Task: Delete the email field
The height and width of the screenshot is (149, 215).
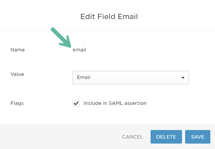Action: pos(166,137)
